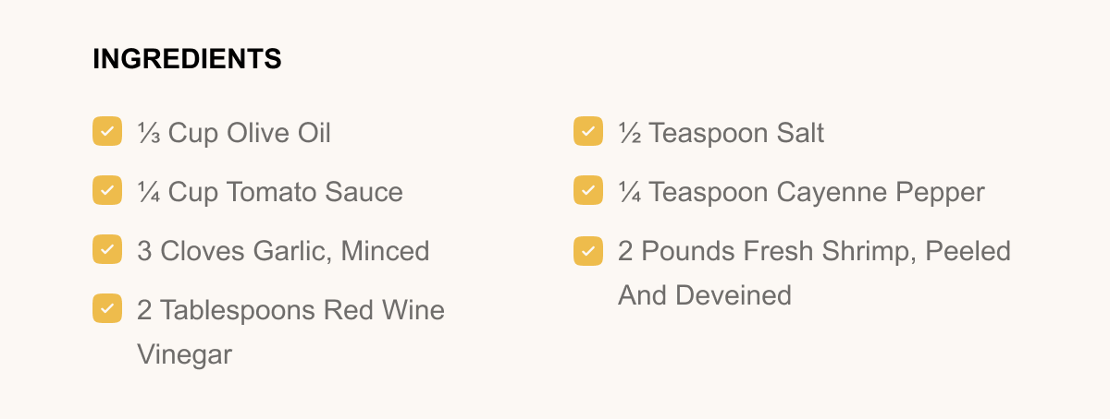This screenshot has height=419, width=1110.
Task: Click the "Cup Olive Oil" label text
Action: coord(249,133)
